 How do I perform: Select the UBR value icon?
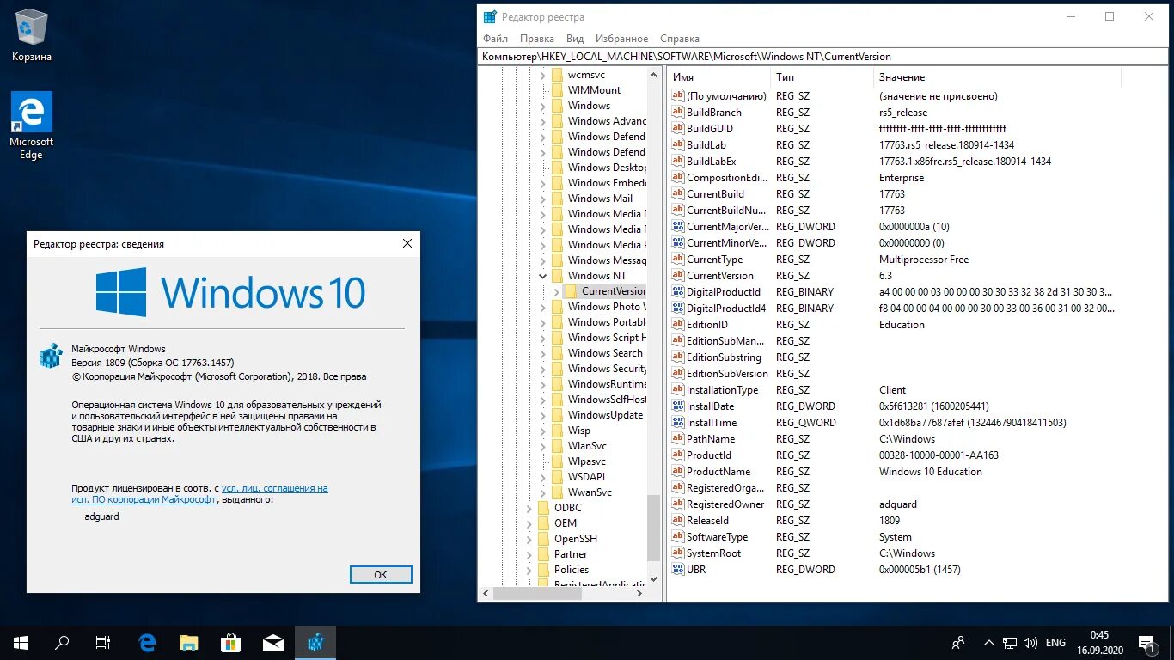point(677,570)
